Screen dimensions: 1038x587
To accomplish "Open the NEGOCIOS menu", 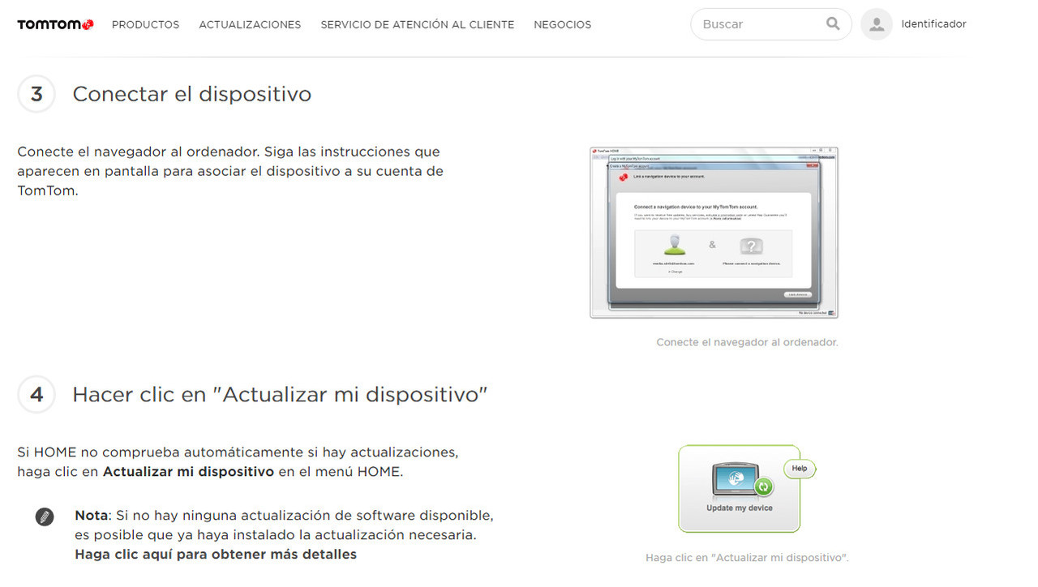I will (x=562, y=24).
